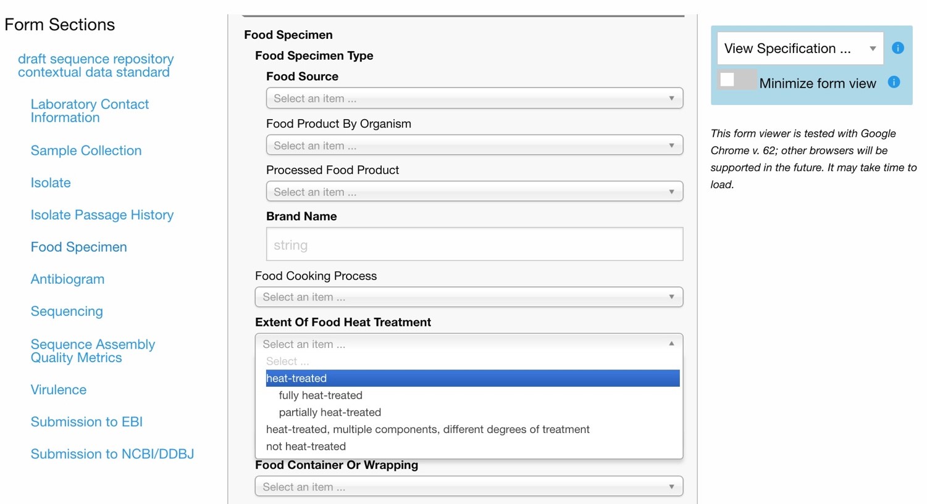The height and width of the screenshot is (504, 927).
Task: Collapse the Extent Of Food Heat Treatment dropdown
Action: [468, 344]
